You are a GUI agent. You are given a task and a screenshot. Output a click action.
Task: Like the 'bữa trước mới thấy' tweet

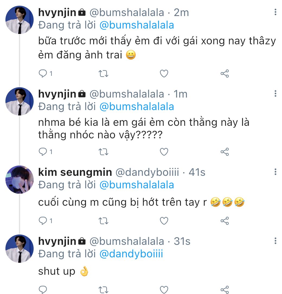(164, 73)
